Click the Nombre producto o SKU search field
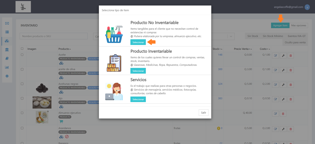The height and width of the screenshot is (144, 315). point(54,36)
